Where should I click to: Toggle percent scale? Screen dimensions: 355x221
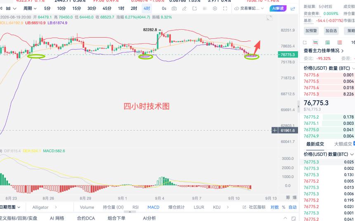point(284,207)
